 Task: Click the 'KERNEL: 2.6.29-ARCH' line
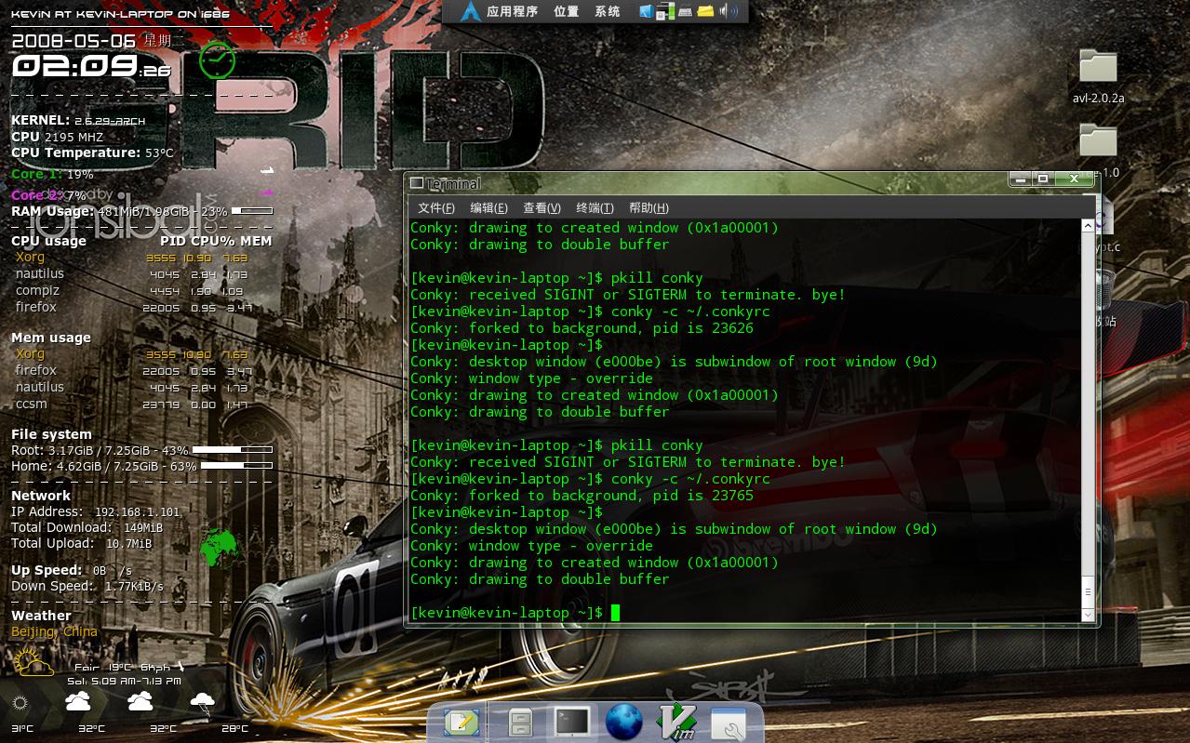(78, 120)
